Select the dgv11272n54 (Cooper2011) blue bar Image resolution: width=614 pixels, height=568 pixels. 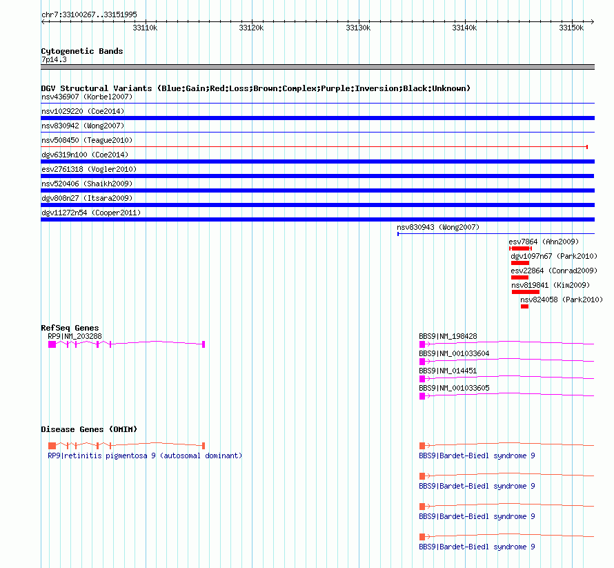[317, 219]
